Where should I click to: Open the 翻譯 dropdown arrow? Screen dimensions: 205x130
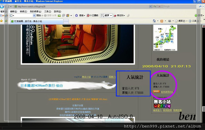[111, 16]
